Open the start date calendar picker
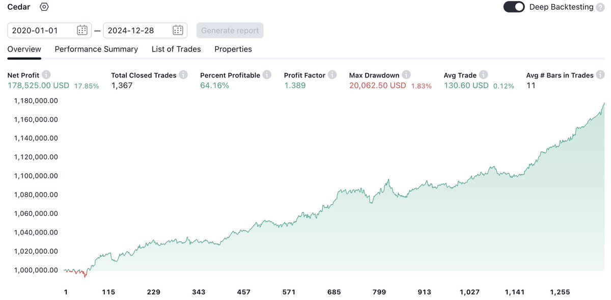The height and width of the screenshot is (300, 611). 81,30
